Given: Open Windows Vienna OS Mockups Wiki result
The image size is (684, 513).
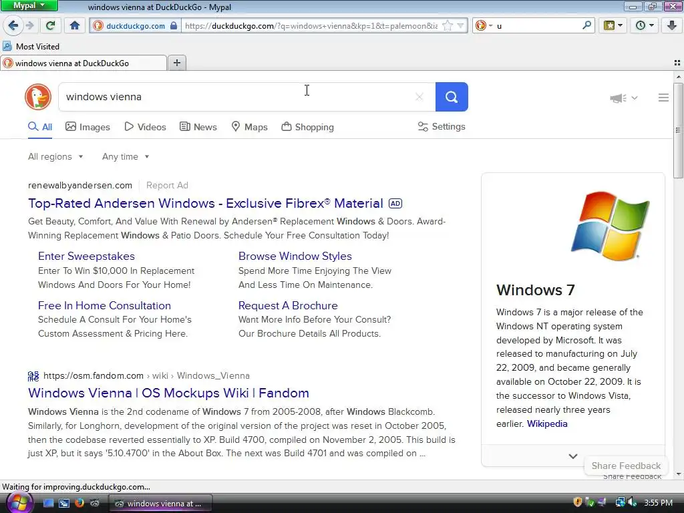Looking at the screenshot, I should [x=168, y=393].
